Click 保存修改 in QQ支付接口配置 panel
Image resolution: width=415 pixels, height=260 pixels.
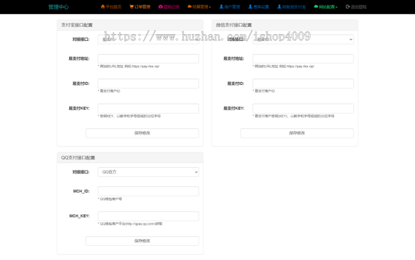142,241
